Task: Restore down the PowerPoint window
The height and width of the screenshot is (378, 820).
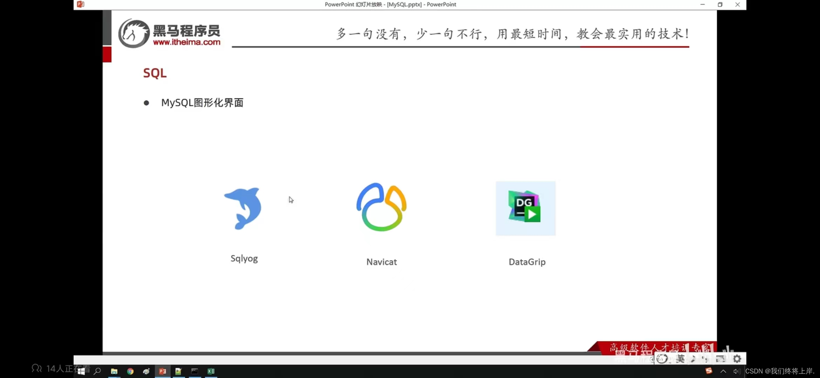Action: pyautogui.click(x=720, y=5)
